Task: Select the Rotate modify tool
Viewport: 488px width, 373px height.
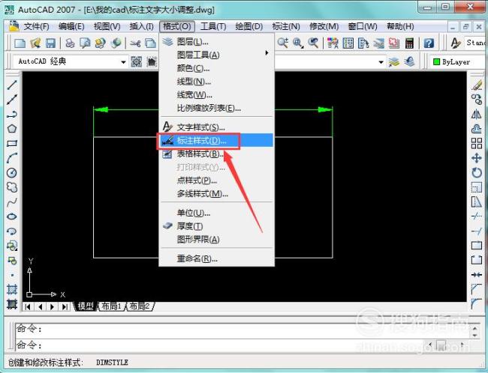Action: (x=477, y=173)
